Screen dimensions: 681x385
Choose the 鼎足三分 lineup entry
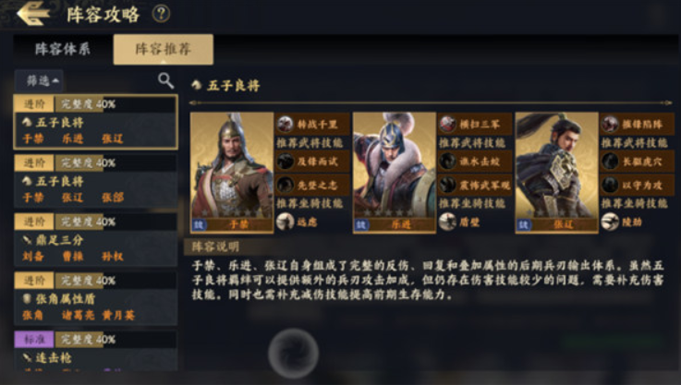point(95,239)
